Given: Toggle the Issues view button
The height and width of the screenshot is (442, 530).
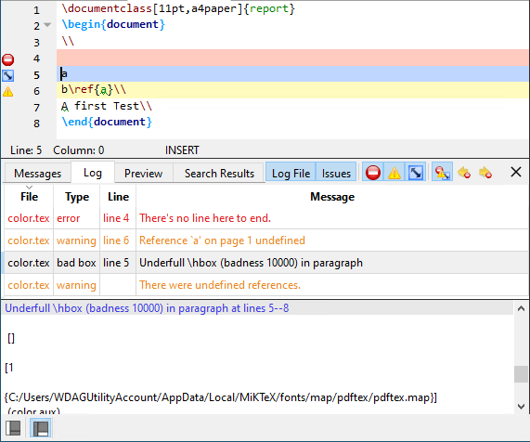Looking at the screenshot, I should pos(336,173).
